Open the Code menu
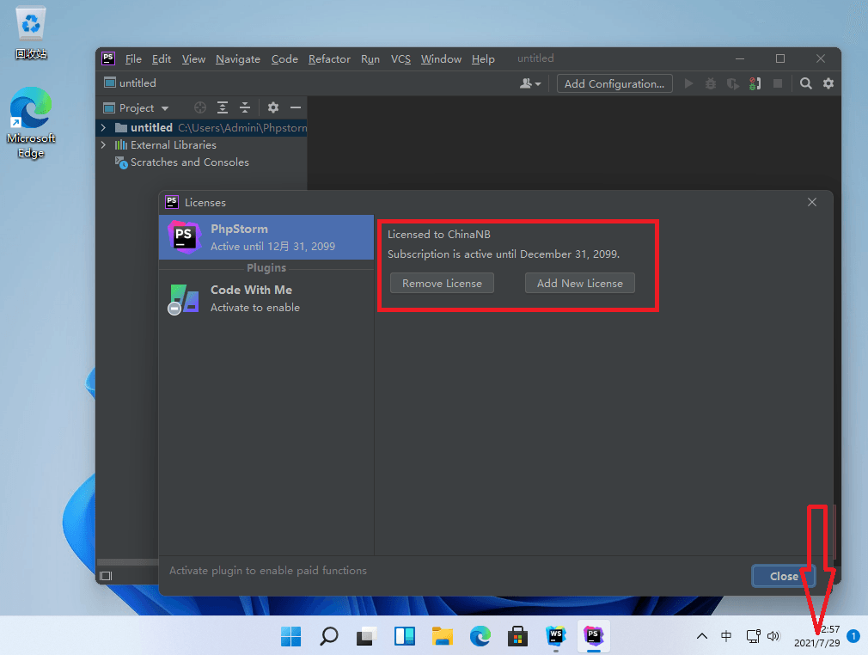The height and width of the screenshot is (655, 868). pos(284,58)
